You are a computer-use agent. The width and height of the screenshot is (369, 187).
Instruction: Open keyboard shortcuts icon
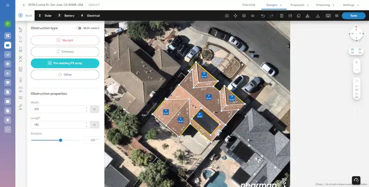[328, 16]
